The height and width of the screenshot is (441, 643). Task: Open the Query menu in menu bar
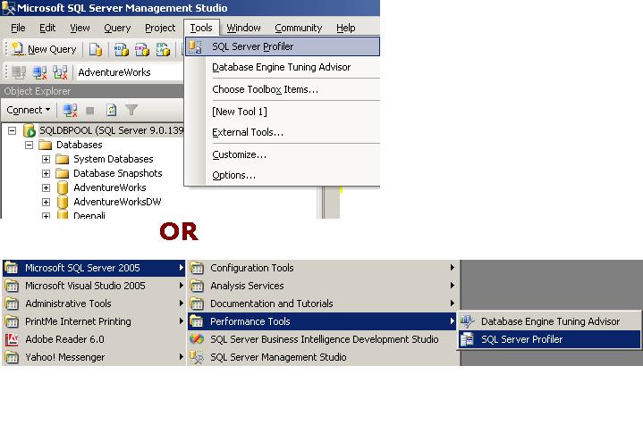click(117, 28)
